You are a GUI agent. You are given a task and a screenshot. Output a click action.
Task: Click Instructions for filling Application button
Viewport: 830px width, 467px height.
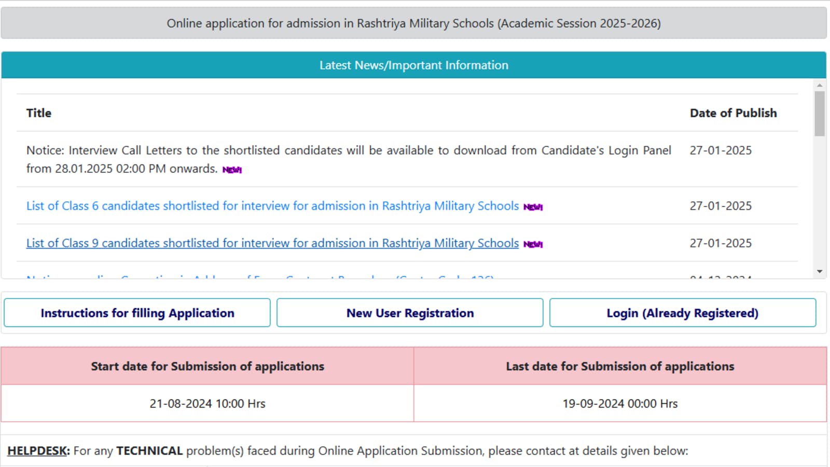coord(137,313)
